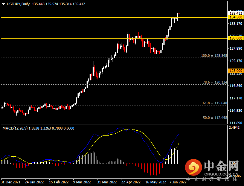Select Fibonacci label 61.8 = 115.648
Viewport: 244px width, 186px height.
[x=215, y=103]
